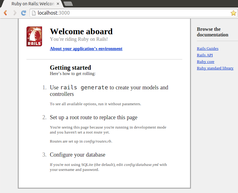Open a new tab with the tab button
Image resolution: width=238 pixels, height=193 pixels.
[68, 4]
